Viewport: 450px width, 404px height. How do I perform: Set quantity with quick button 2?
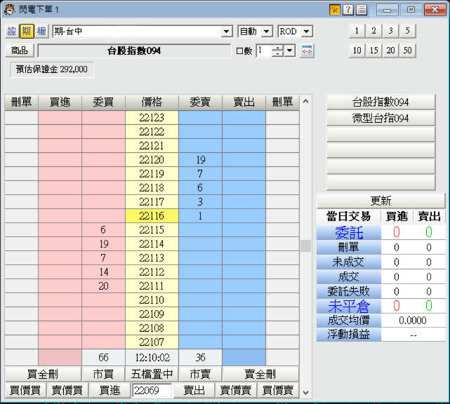[373, 31]
